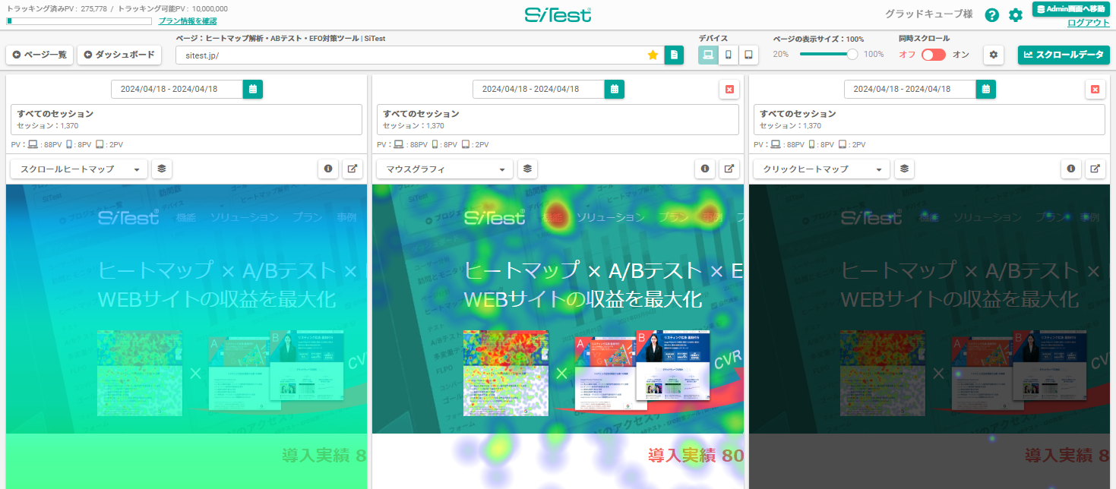Open account settings gear icon in header
Image resolution: width=1116 pixels, height=489 pixels.
[x=1016, y=14]
